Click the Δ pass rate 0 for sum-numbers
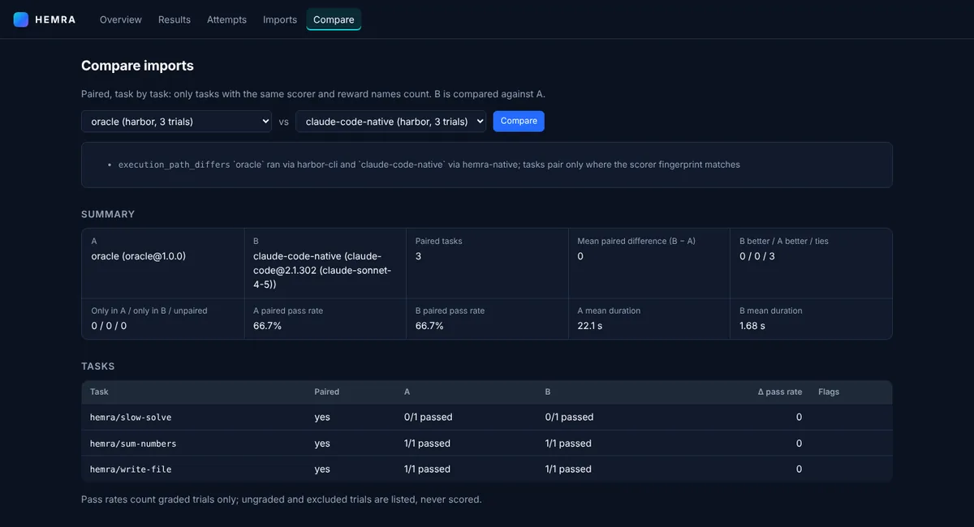Screen dimensions: 974x527 coord(799,443)
